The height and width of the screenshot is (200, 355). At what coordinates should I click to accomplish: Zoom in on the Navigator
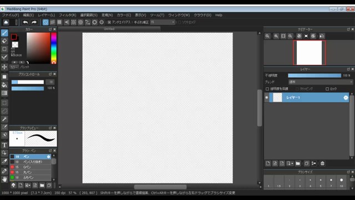(x=276, y=36)
